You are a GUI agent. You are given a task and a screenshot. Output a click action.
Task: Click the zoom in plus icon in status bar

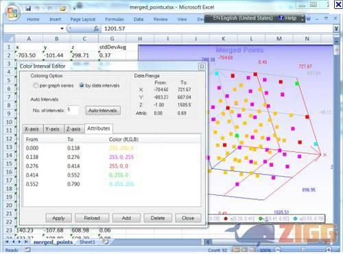click(329, 250)
